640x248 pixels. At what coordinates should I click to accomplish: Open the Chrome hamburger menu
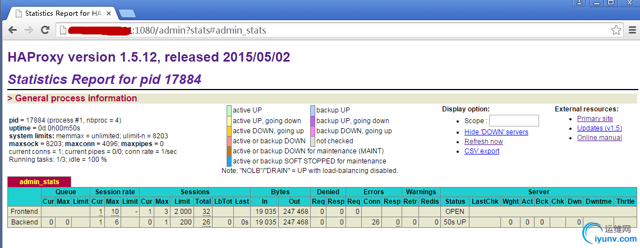[x=632, y=30]
